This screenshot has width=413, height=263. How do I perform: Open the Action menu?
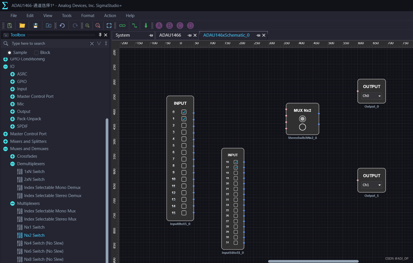pos(110,16)
